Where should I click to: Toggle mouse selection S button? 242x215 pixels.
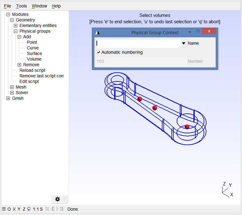pyautogui.click(x=41, y=209)
